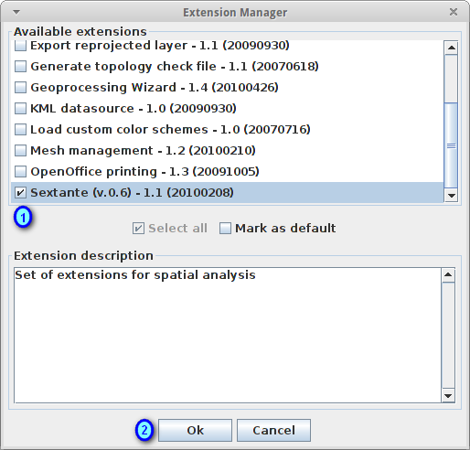This screenshot has height=450, width=470.
Task: Check Generate topology check file extension
Action: [20, 67]
